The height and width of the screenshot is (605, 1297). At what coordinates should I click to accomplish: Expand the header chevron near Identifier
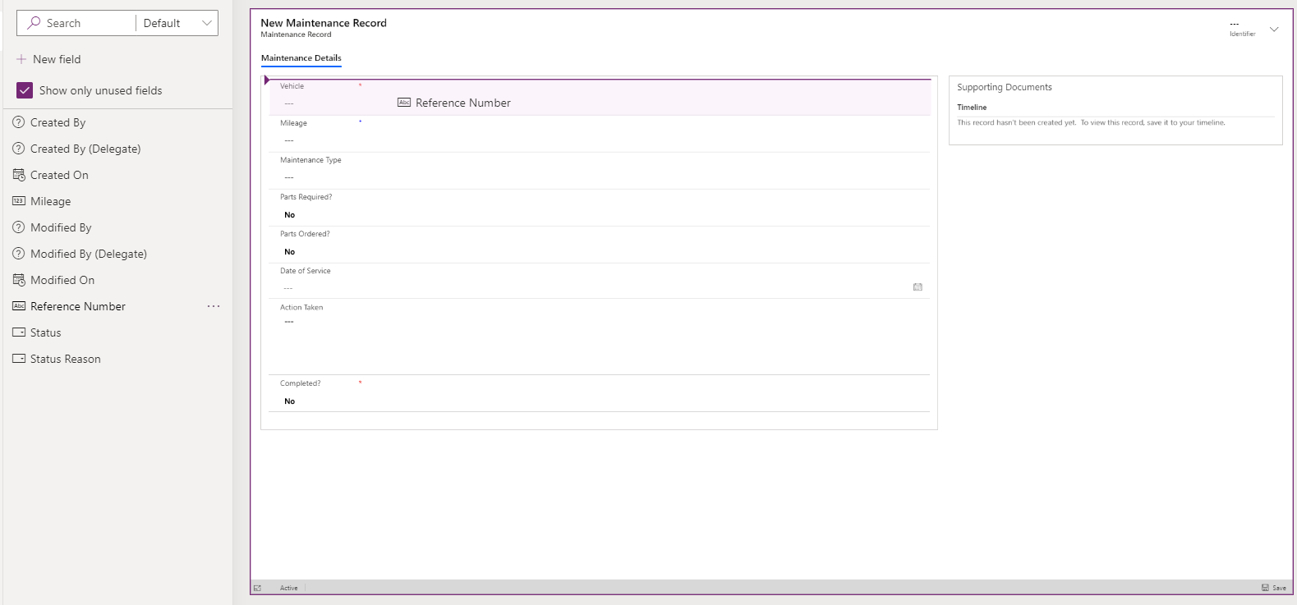pos(1274,30)
